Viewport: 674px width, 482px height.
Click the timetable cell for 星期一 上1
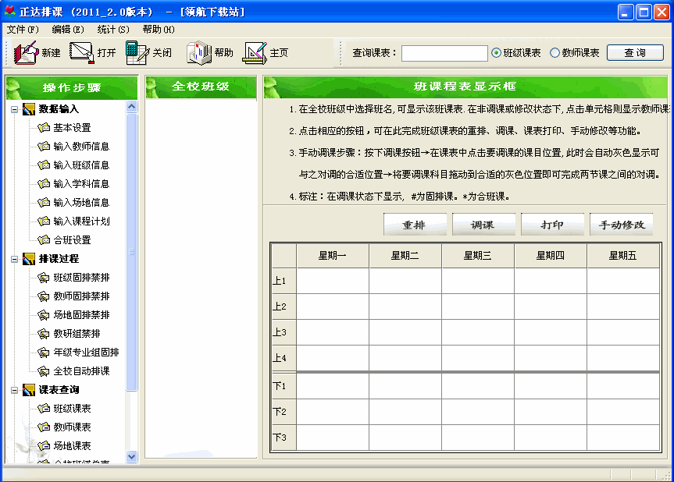(x=333, y=281)
